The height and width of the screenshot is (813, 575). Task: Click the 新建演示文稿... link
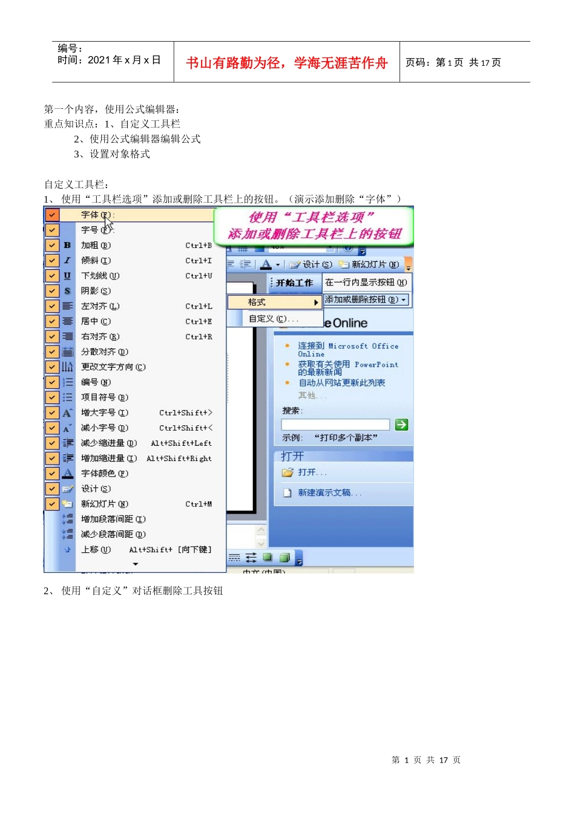[x=329, y=493]
